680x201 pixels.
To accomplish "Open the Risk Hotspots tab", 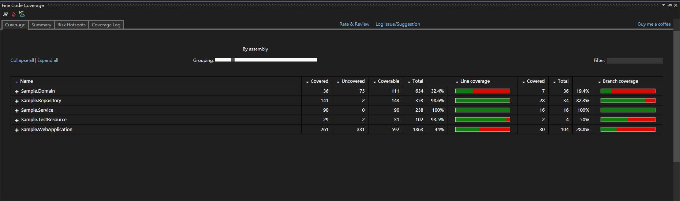I will pos(71,25).
